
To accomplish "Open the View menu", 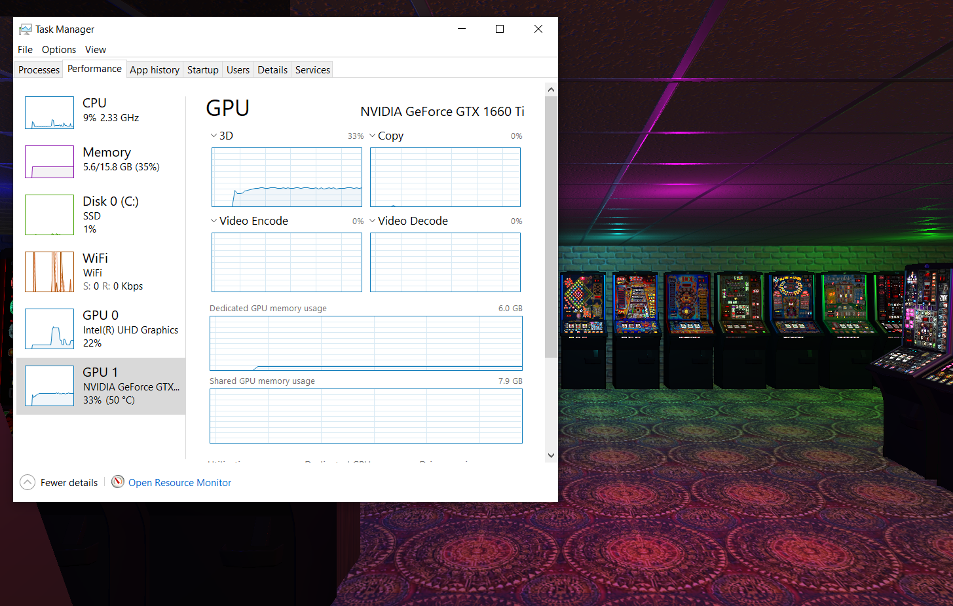I will coord(96,49).
